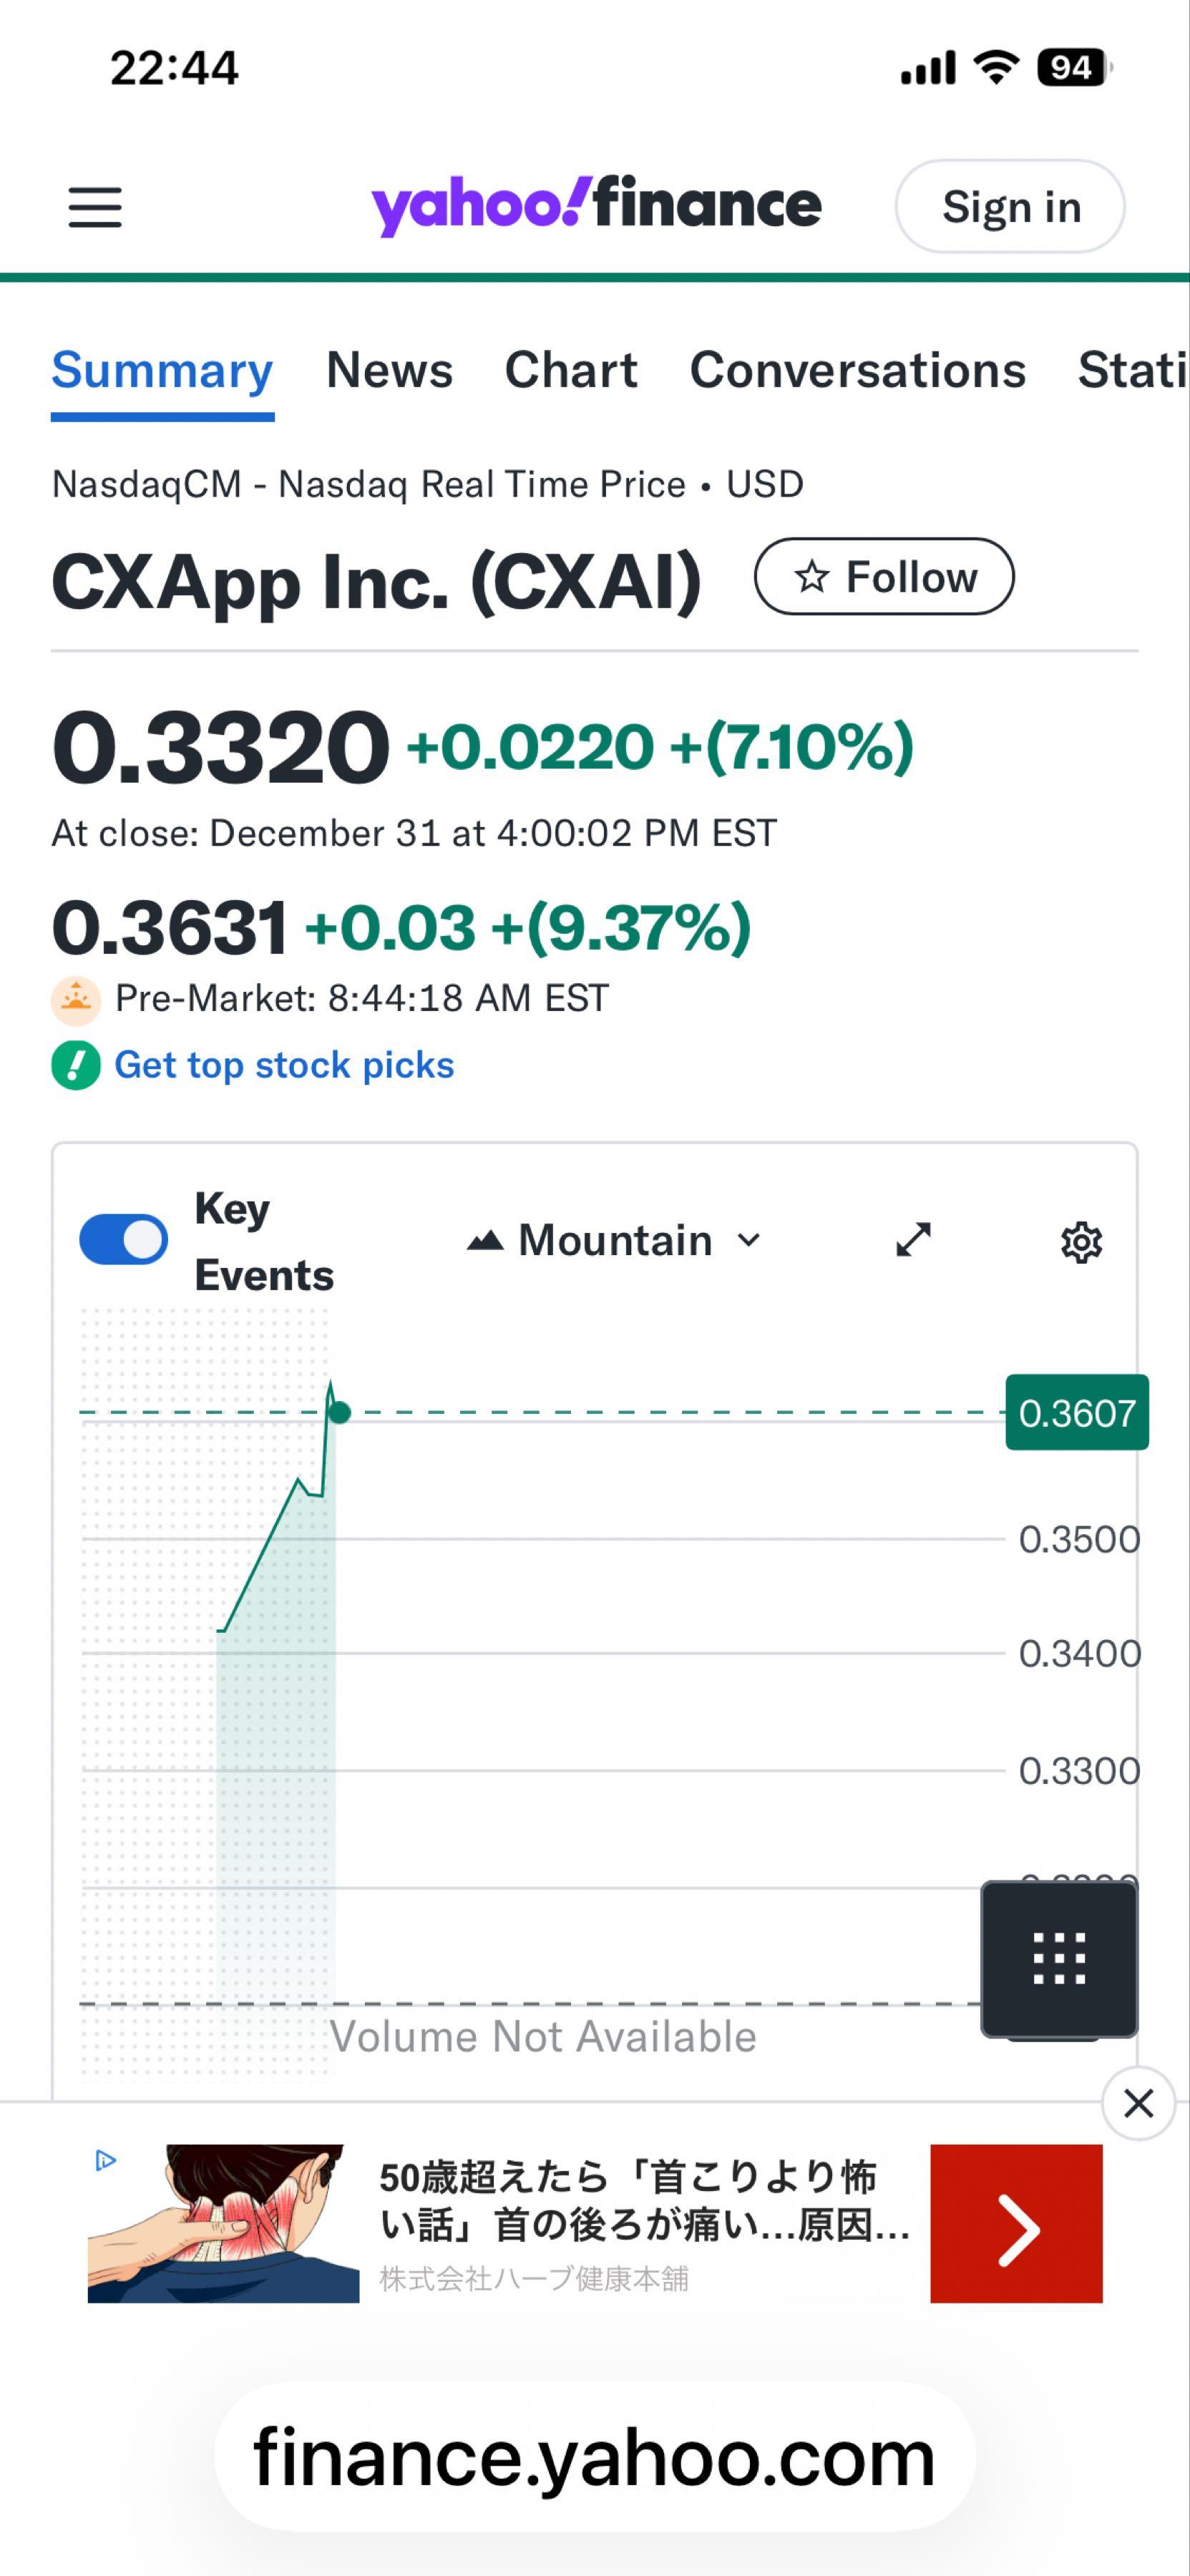
Task: Tap the finance.yahoo.com address bar
Action: [594, 2457]
